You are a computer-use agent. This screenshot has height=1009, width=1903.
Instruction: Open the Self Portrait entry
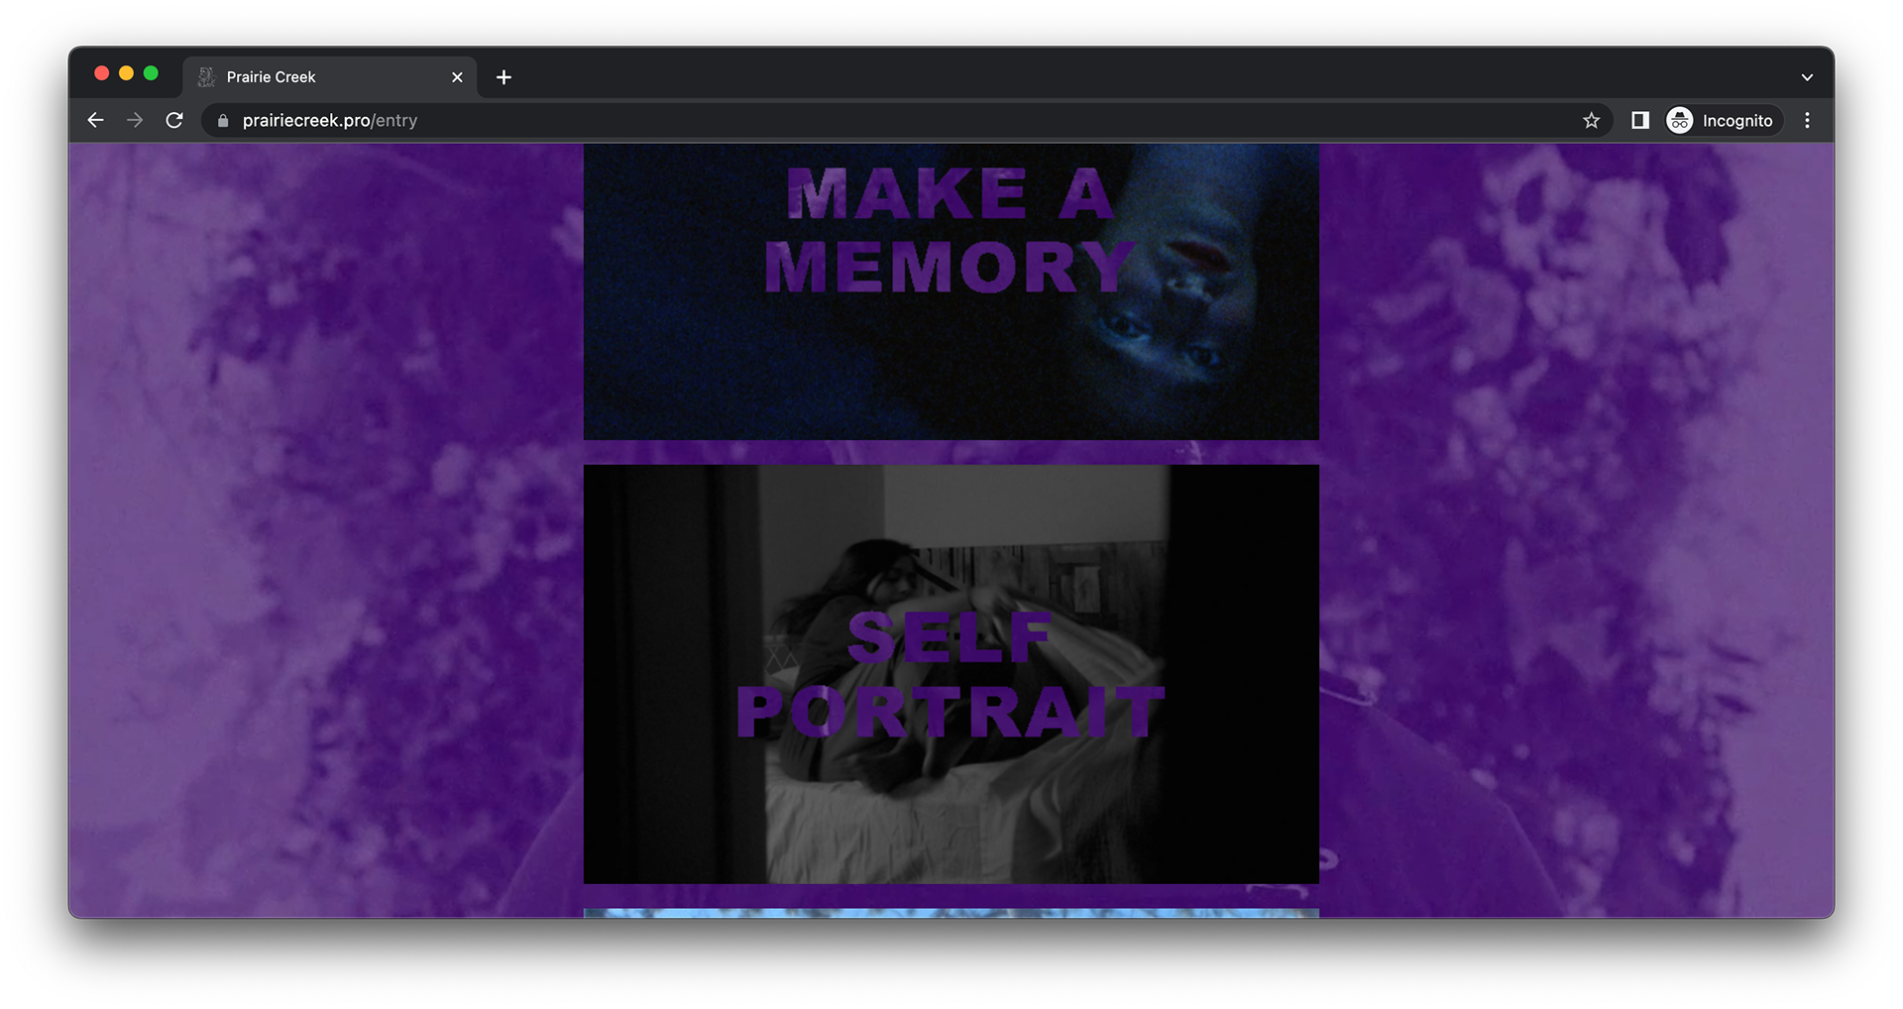click(951, 674)
